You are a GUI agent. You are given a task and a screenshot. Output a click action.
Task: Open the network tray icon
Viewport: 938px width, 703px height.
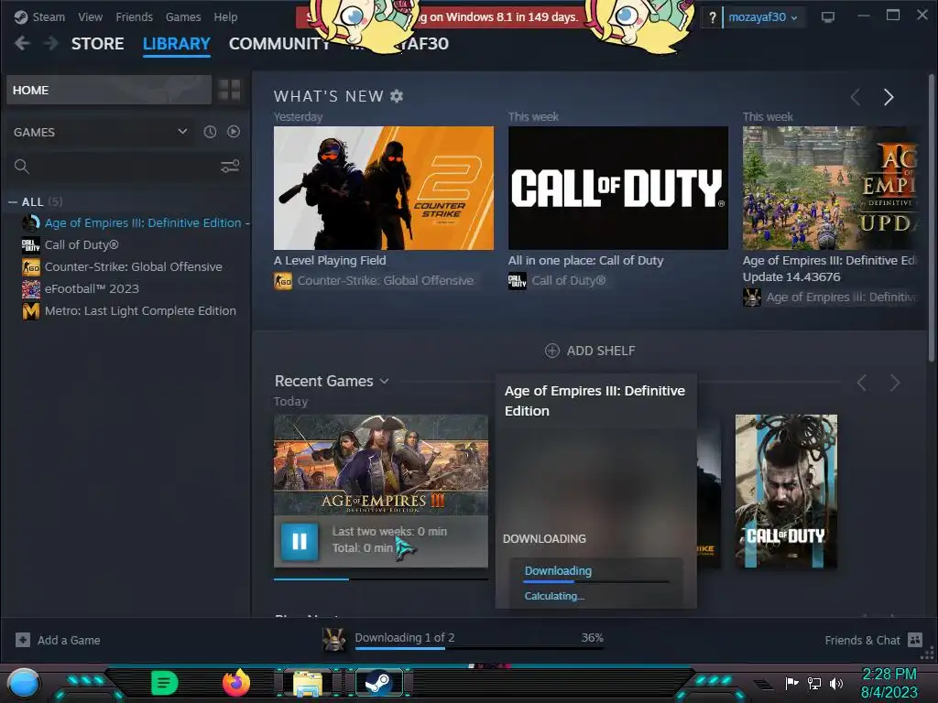(x=814, y=683)
